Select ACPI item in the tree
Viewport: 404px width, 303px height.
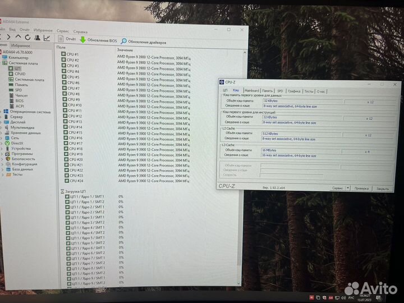point(20,106)
